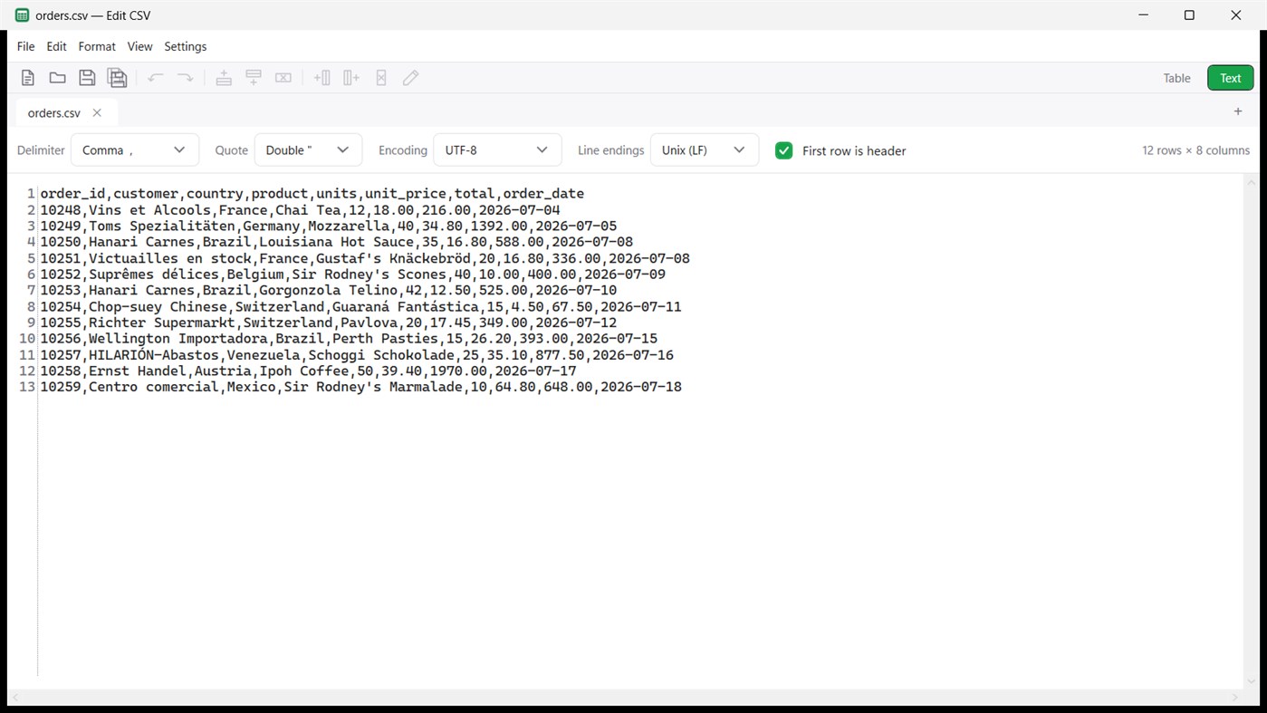1267x713 pixels.
Task: Click the 12 rows × 8 columns status
Action: tap(1195, 150)
